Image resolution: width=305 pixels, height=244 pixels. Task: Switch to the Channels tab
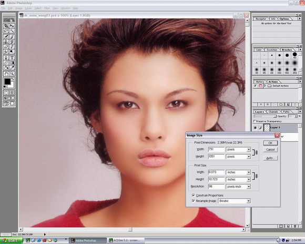point(273,111)
